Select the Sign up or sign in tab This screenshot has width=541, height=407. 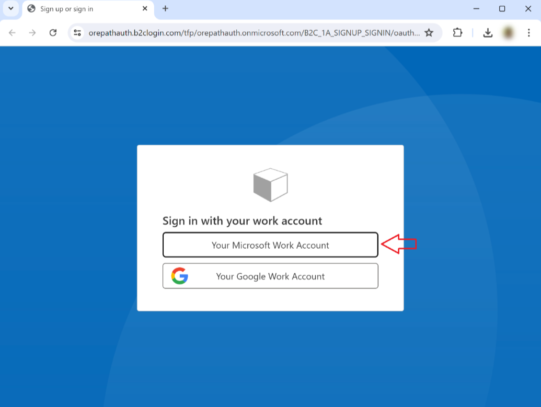(78, 9)
